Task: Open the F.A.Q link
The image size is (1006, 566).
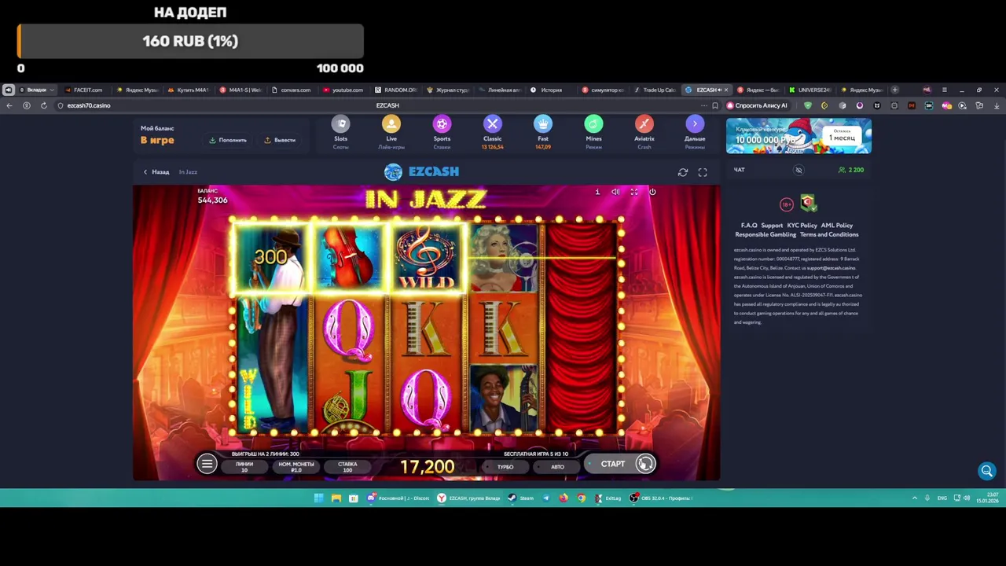Action: coord(749,226)
